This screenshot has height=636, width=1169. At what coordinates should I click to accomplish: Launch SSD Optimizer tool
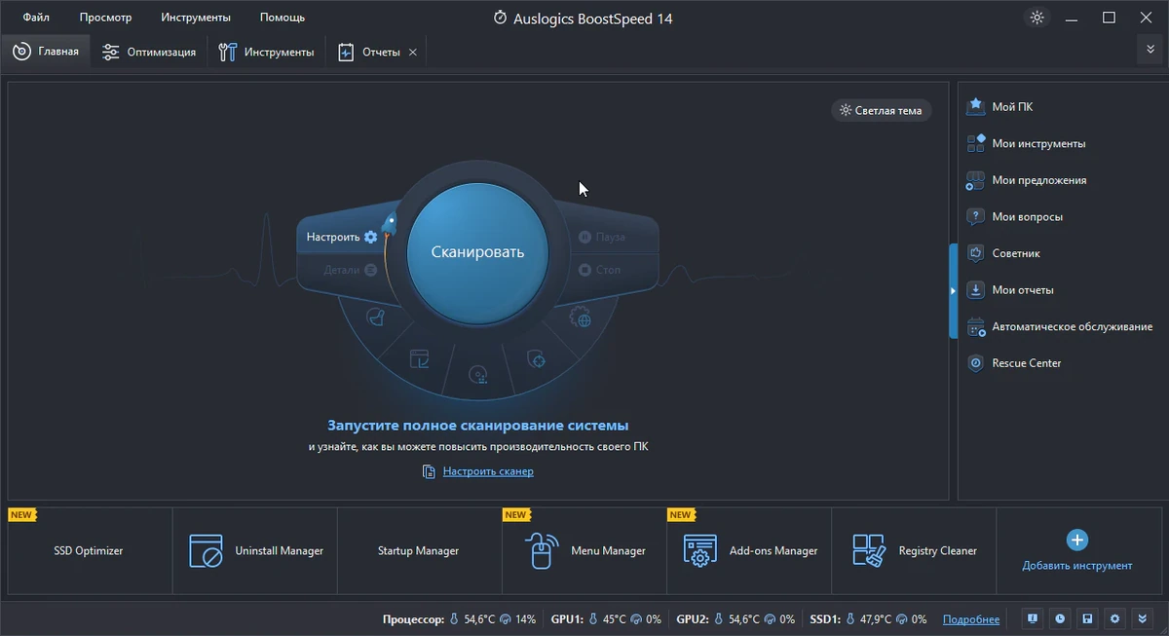coord(90,550)
